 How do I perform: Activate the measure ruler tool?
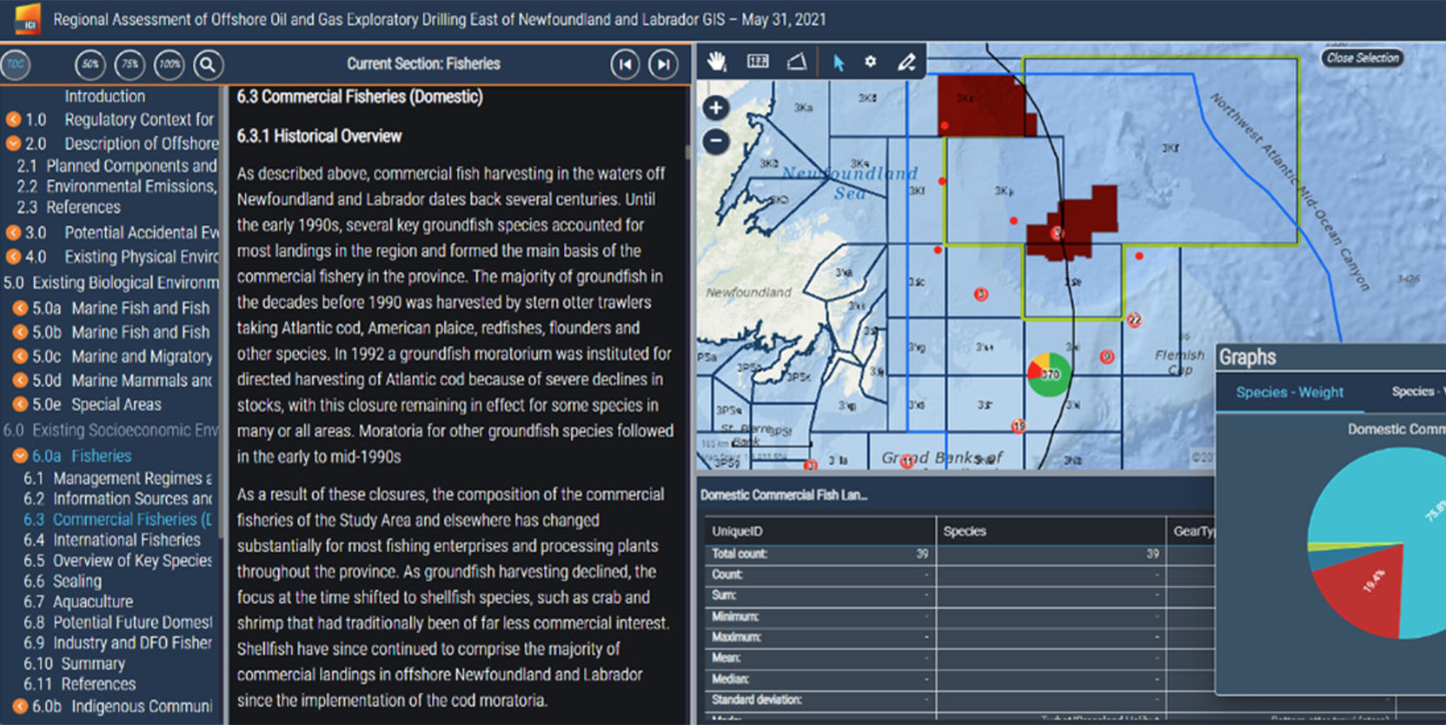[x=758, y=62]
